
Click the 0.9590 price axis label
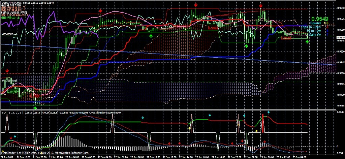coord(340,8)
